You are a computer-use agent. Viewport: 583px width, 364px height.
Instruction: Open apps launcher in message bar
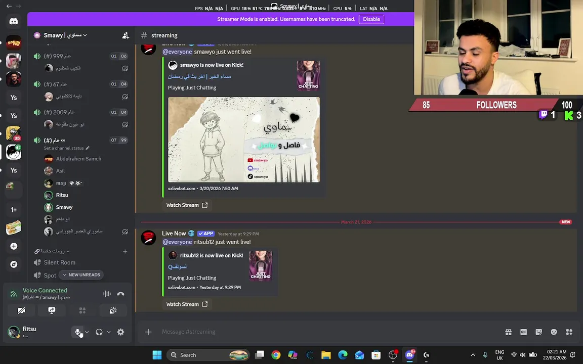tap(569, 332)
